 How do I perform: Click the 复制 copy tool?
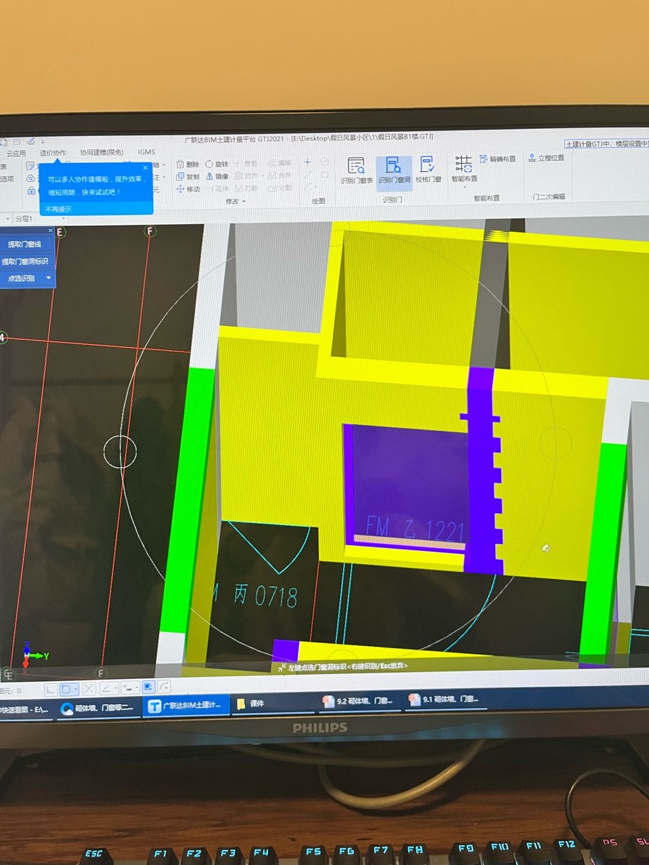point(187,177)
